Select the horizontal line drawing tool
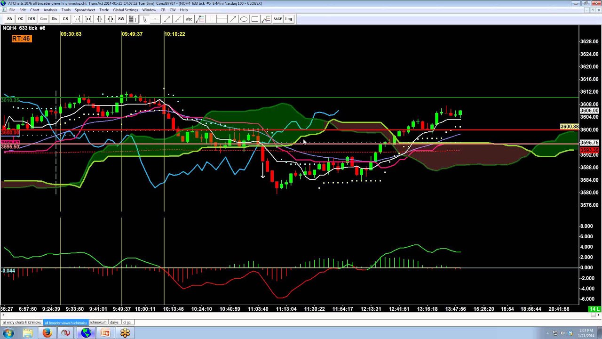The width and height of the screenshot is (602, 339). [x=222, y=19]
